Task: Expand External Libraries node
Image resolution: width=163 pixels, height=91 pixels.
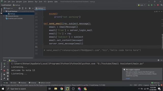Action: (4, 16)
